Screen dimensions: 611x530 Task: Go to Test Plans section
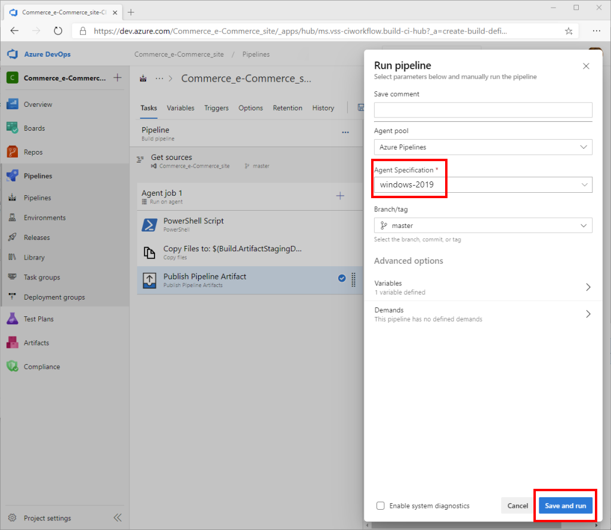point(38,319)
